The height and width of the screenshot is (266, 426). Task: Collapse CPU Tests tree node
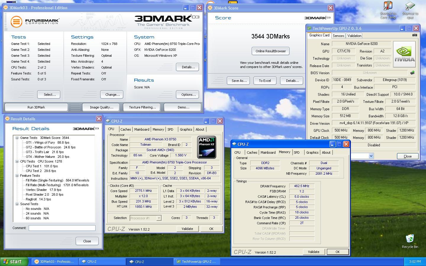click(x=17, y=161)
